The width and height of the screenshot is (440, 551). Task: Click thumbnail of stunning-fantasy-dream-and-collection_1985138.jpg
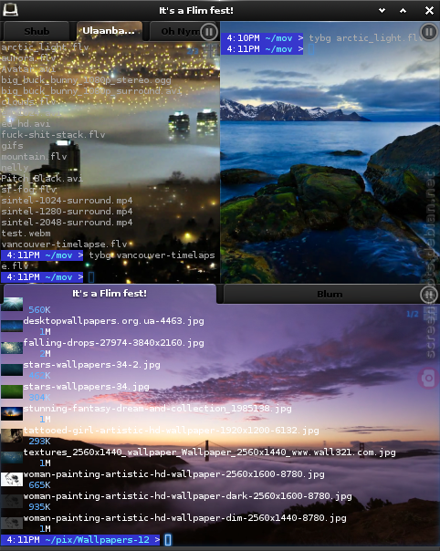pyautogui.click(x=12, y=413)
